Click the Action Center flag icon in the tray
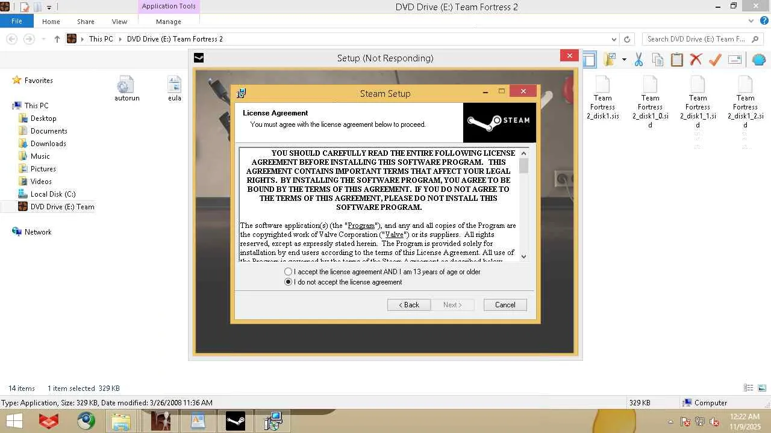 tap(685, 422)
